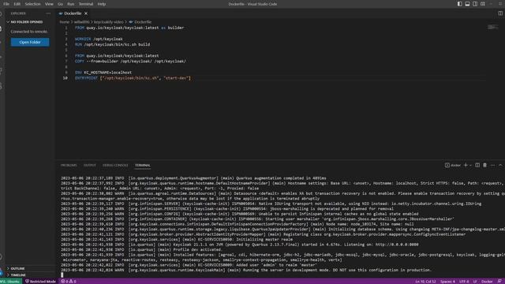Image resolution: width=505 pixels, height=284 pixels.
Task: Click the Open Folder button
Action: 30,42
